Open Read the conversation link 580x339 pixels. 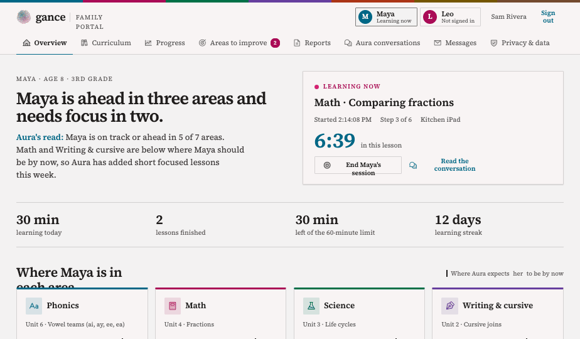coord(454,164)
